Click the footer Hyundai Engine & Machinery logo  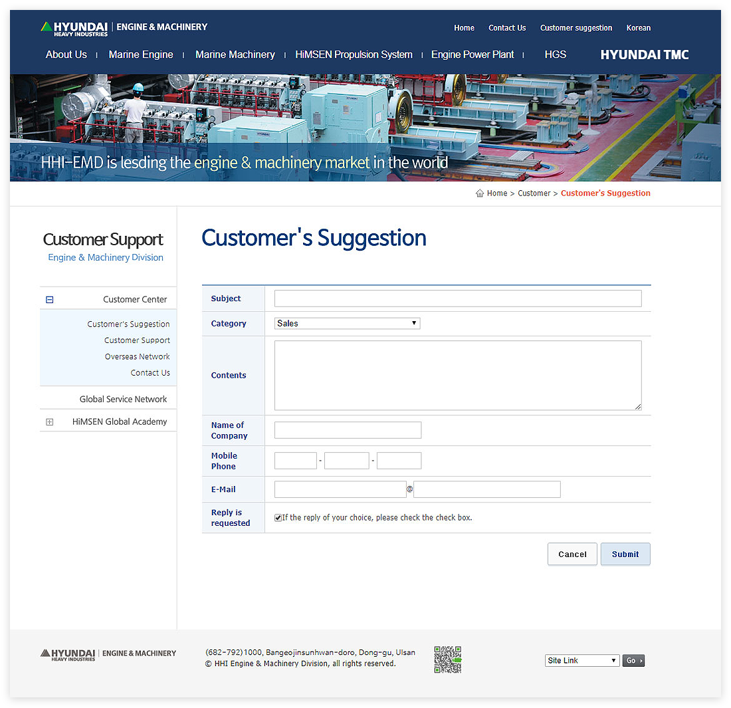click(108, 654)
